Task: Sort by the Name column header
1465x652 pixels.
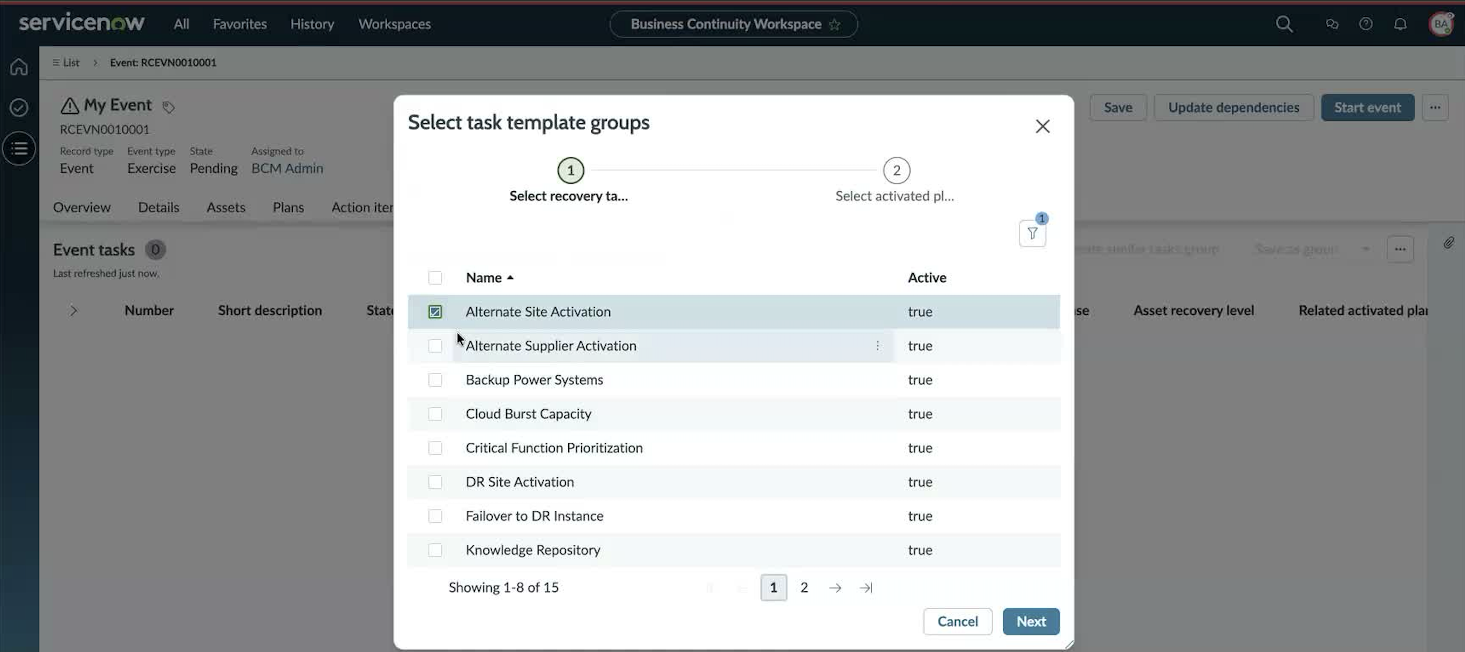Action: [490, 277]
